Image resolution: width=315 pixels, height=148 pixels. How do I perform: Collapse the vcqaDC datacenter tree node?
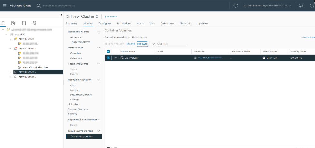coord(7,34)
